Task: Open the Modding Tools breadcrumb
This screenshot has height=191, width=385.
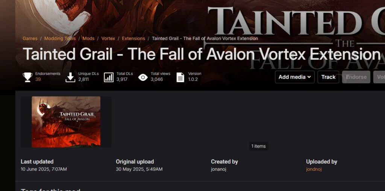Action: [60, 39]
